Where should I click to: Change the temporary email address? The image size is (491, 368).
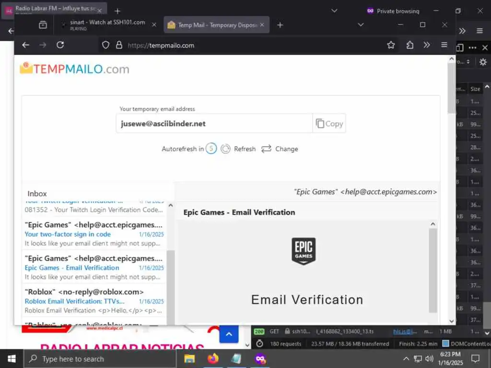(280, 149)
